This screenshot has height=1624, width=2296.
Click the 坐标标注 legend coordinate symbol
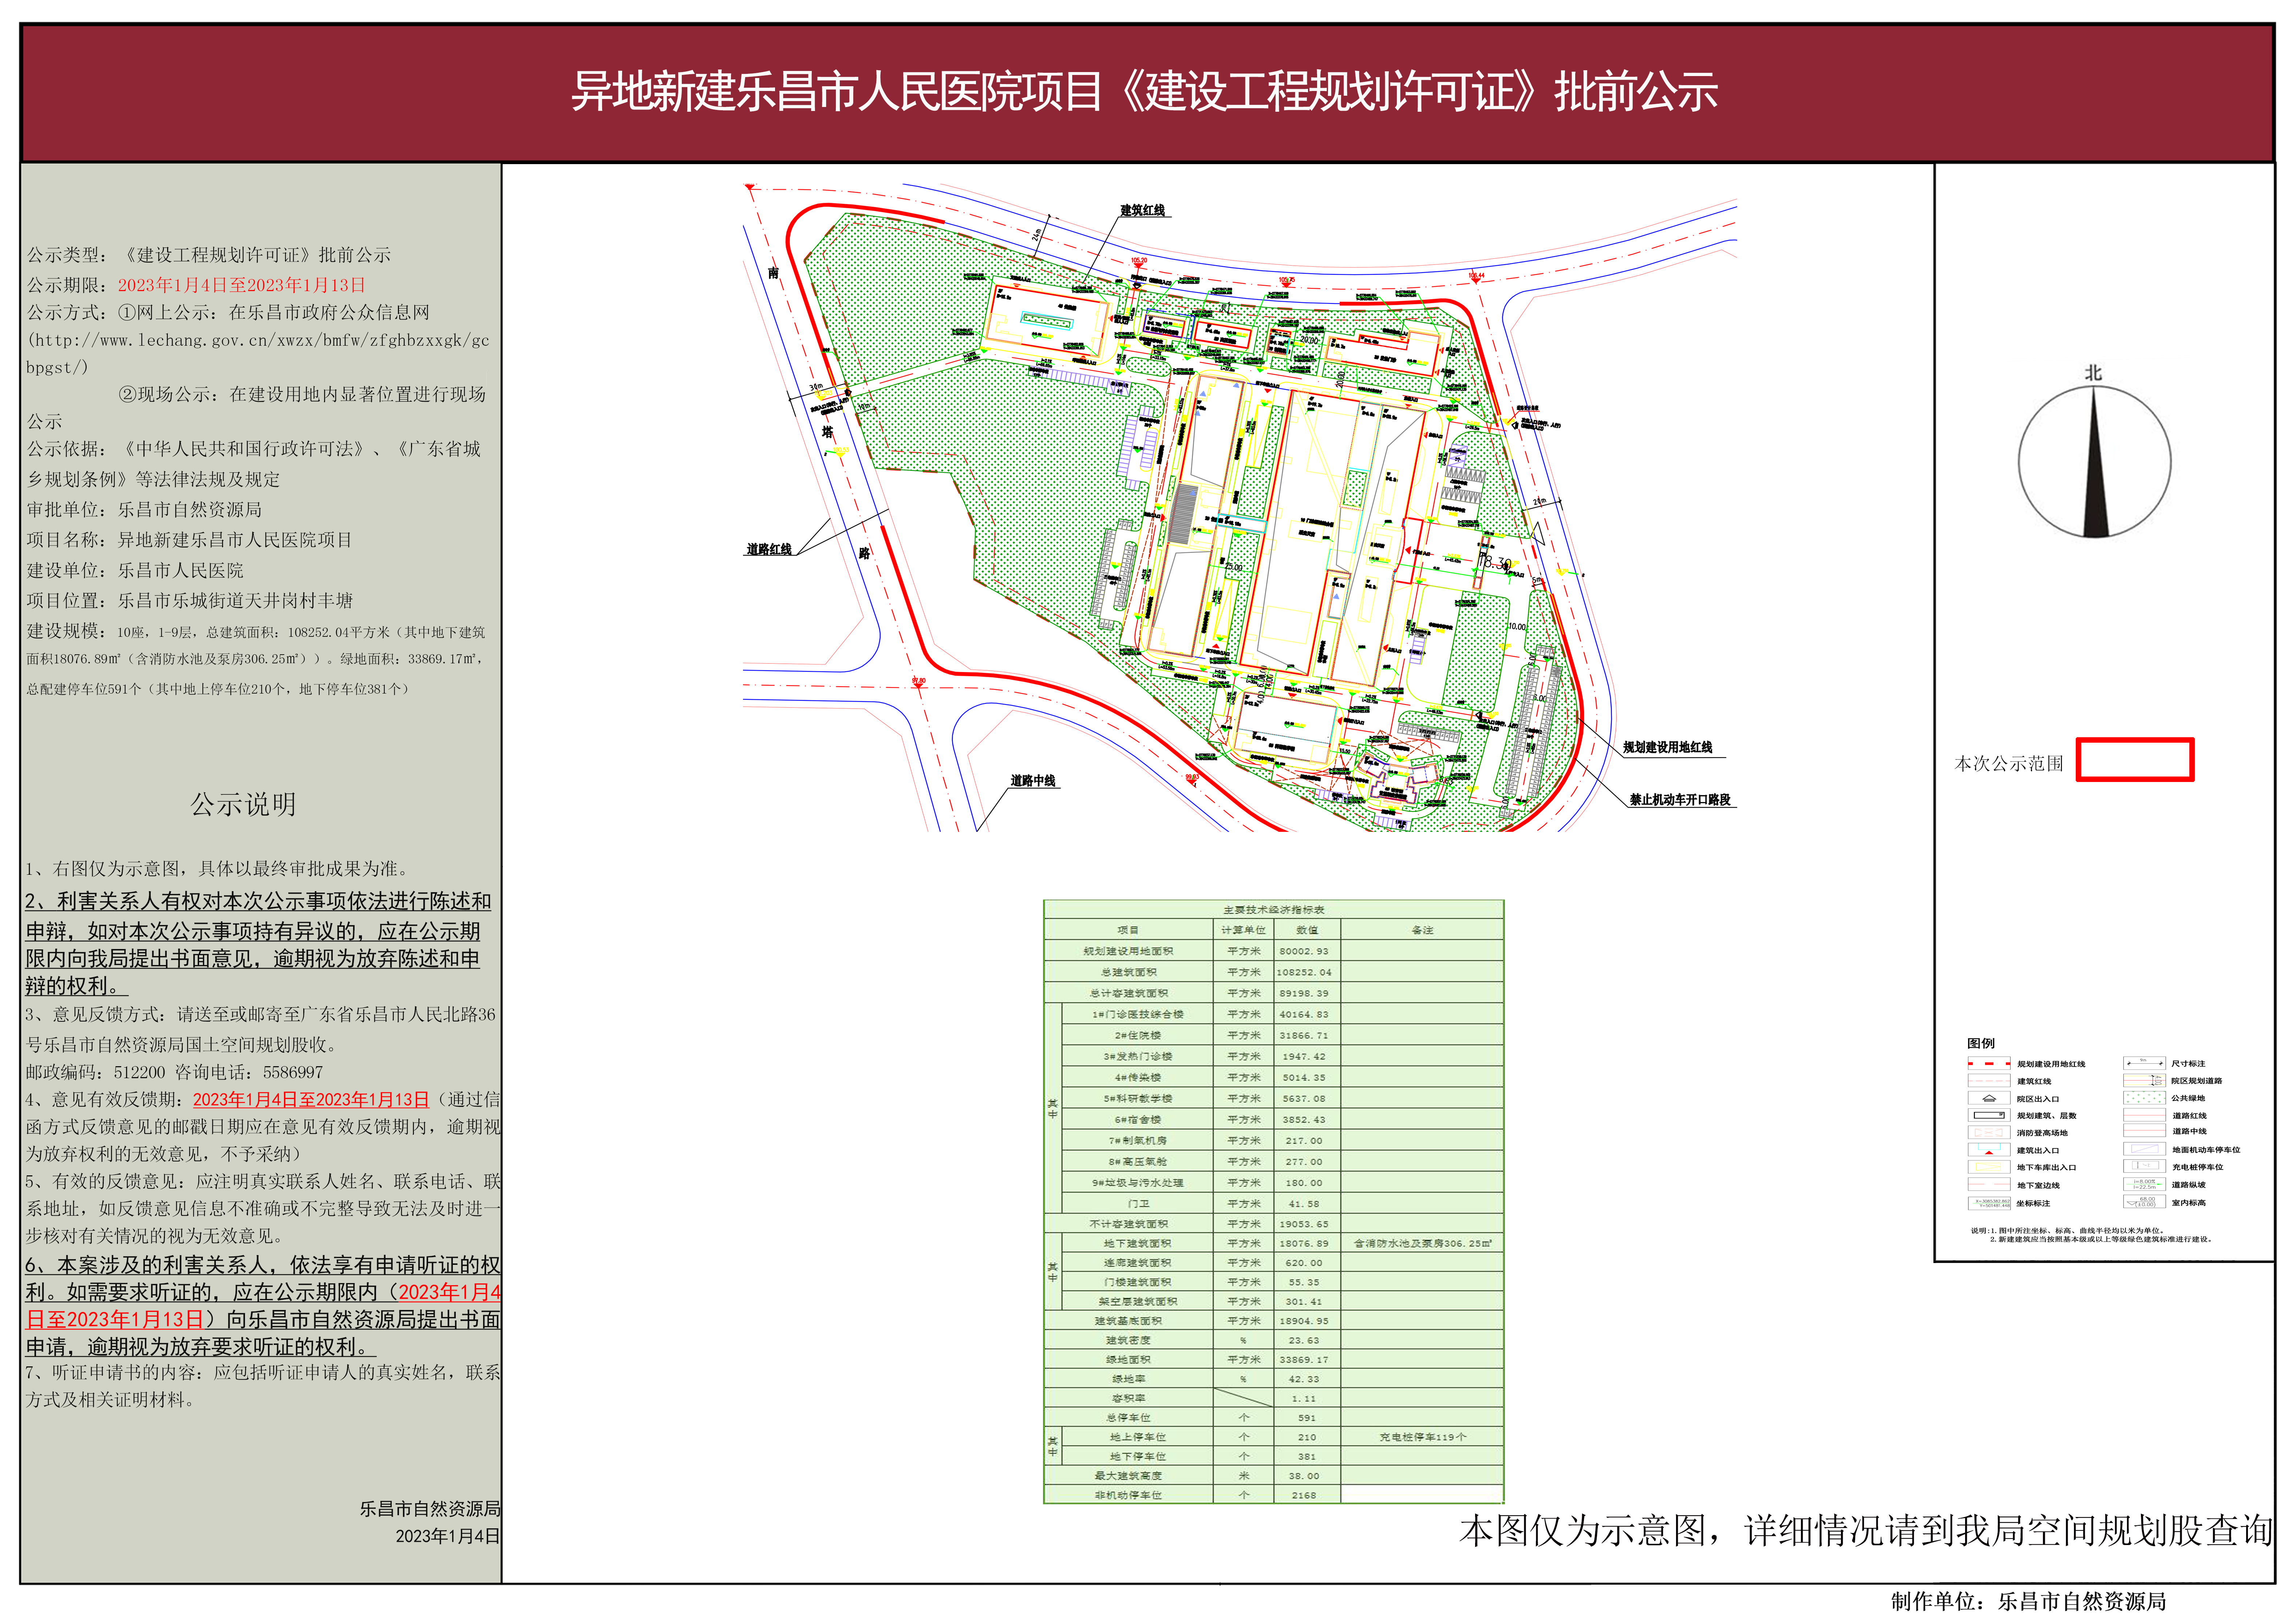(1989, 1203)
